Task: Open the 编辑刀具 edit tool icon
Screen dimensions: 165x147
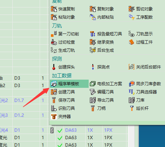Action: coord(93,92)
